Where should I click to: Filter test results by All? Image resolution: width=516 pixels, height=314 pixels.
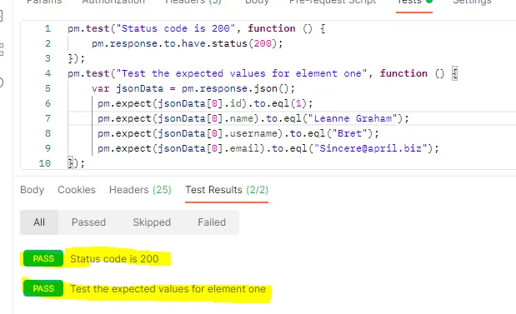[39, 222]
